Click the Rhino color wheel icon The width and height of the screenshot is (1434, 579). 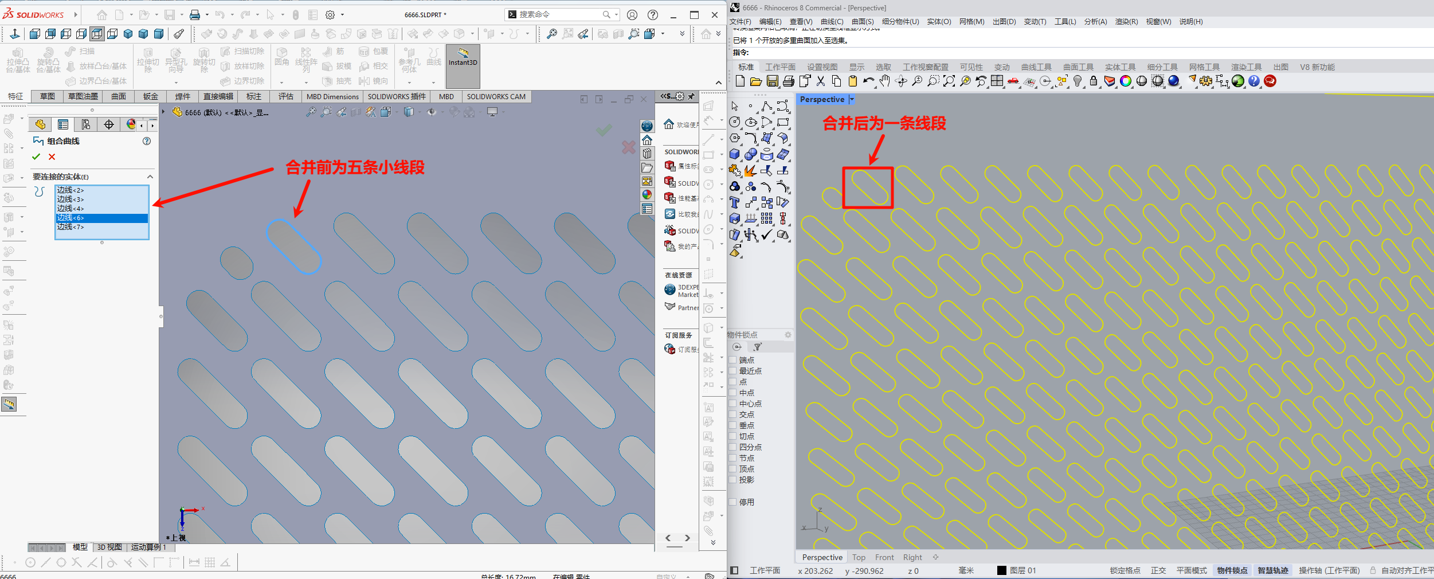pyautogui.click(x=1126, y=81)
